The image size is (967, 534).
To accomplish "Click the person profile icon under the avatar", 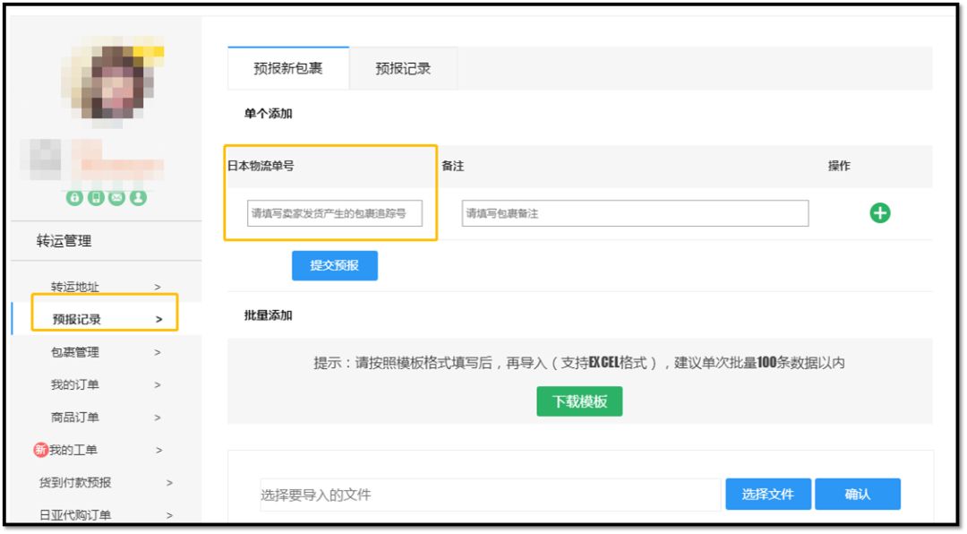I will tap(138, 197).
